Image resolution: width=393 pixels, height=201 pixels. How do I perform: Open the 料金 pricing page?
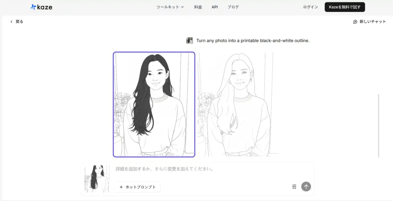[198, 7]
